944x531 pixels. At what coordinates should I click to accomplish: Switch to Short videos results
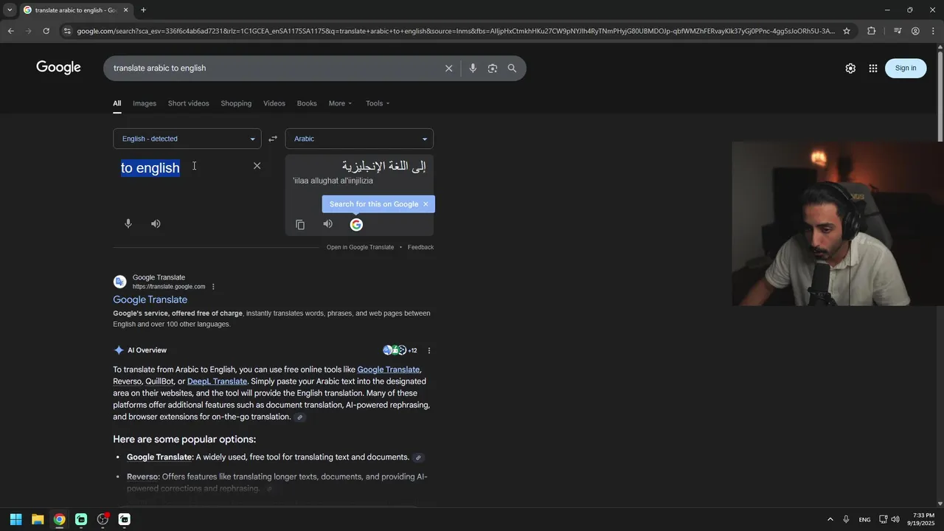(188, 103)
